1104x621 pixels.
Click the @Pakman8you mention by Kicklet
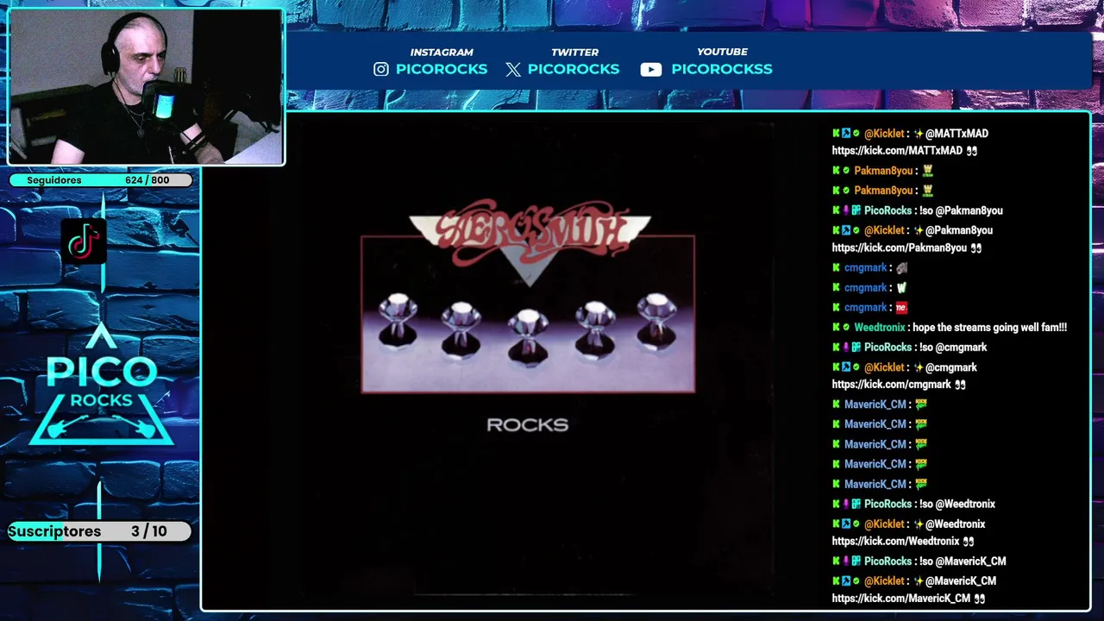[x=959, y=230]
